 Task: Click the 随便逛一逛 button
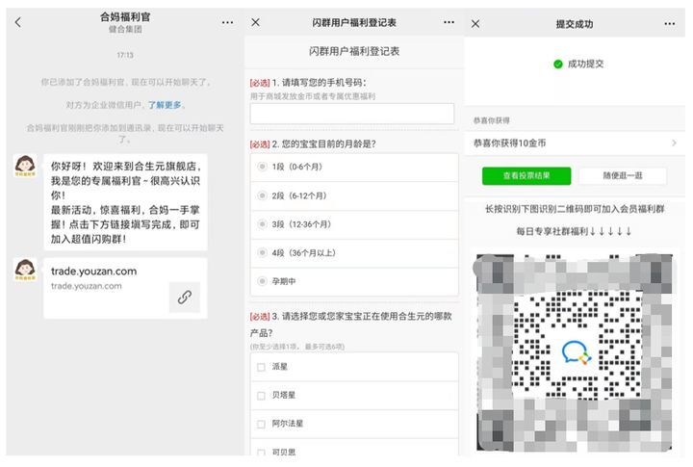coord(623,176)
